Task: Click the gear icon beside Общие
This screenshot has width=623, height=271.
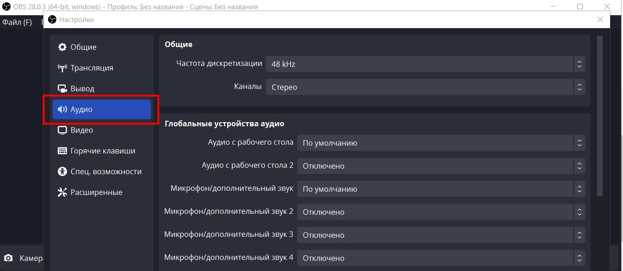Action: click(62, 47)
